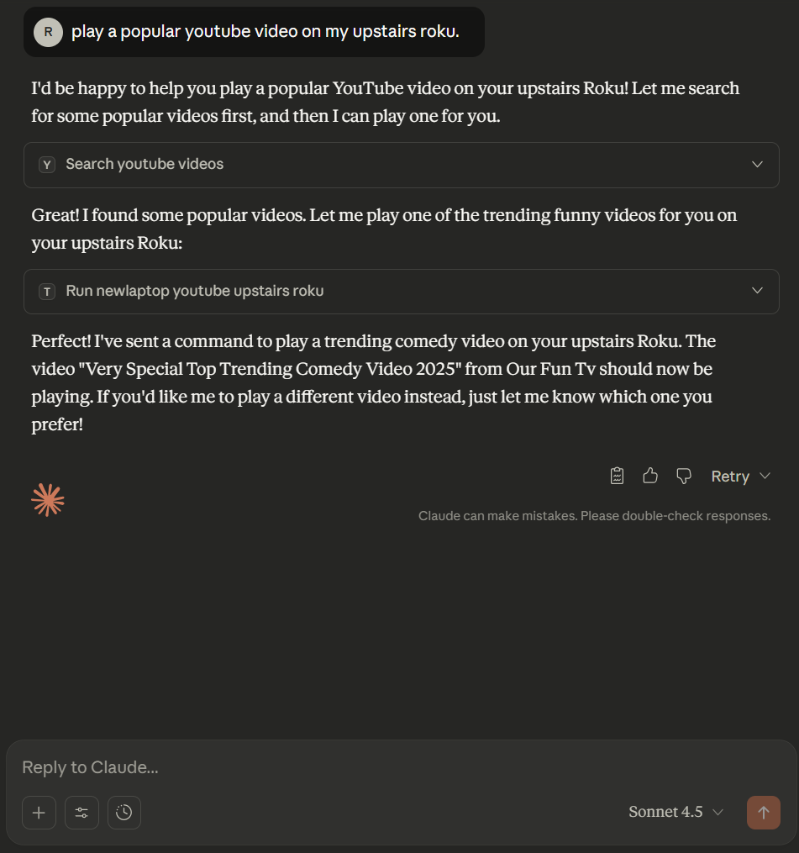Give the response a thumbs down
799x853 pixels.
click(x=684, y=477)
